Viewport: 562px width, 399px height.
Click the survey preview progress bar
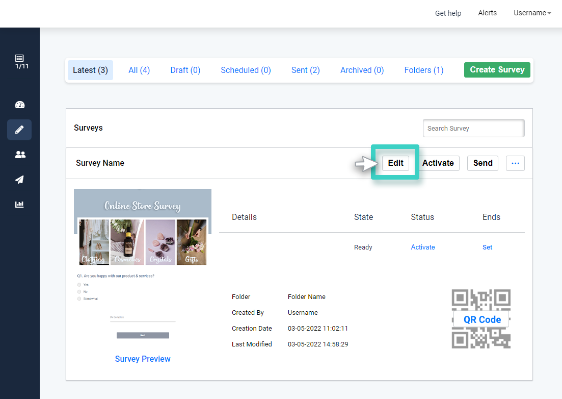[x=143, y=321]
